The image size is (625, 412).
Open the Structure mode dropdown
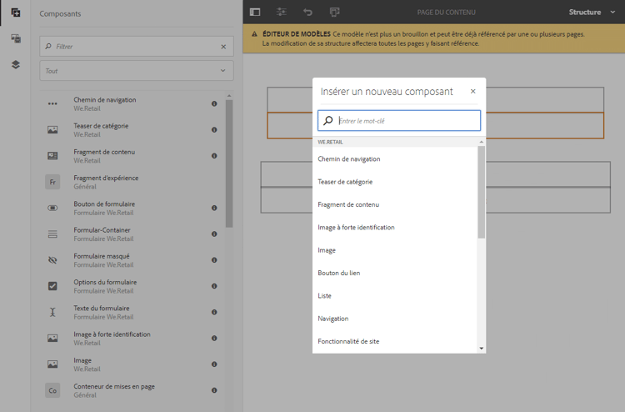592,12
